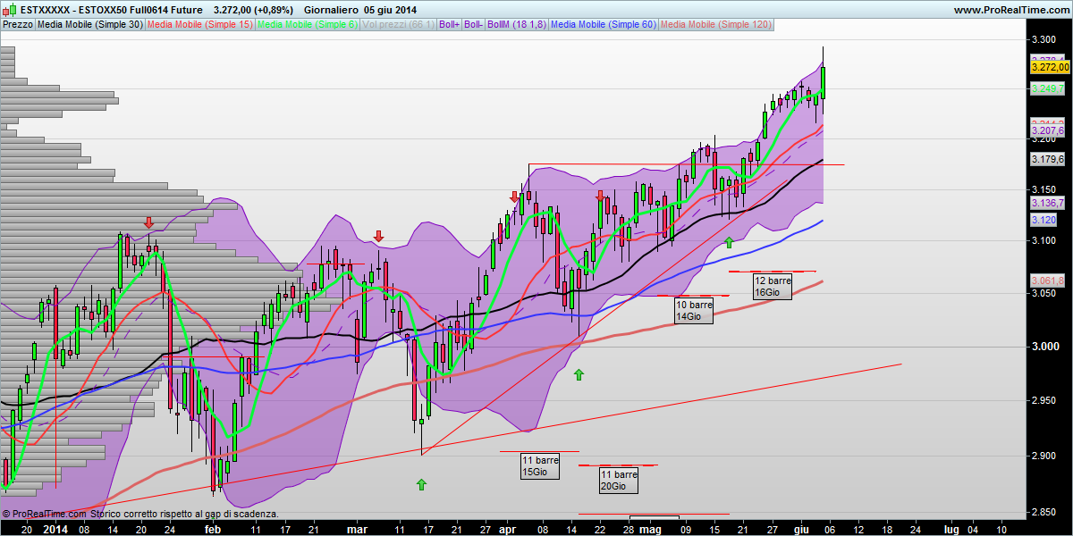Click the candlestick icon beside ESTXXXXX title
This screenshot has width=1073, height=536.
[x=9, y=9]
